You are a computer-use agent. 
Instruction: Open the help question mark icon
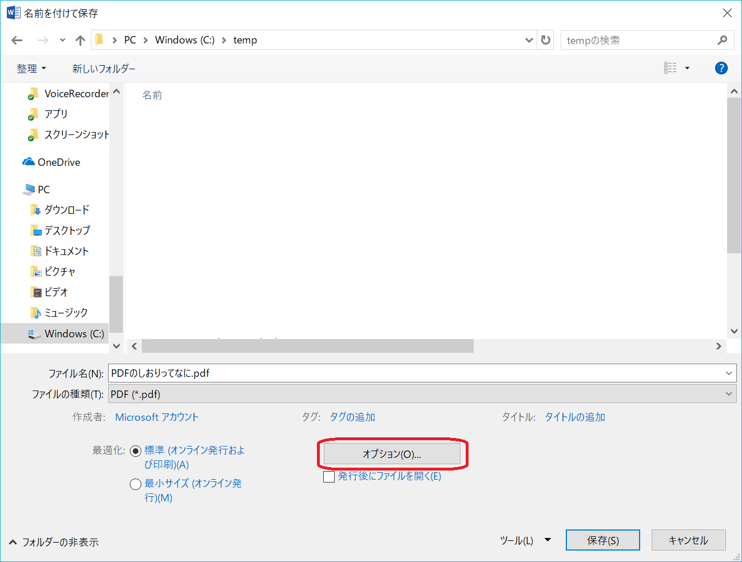pyautogui.click(x=721, y=68)
